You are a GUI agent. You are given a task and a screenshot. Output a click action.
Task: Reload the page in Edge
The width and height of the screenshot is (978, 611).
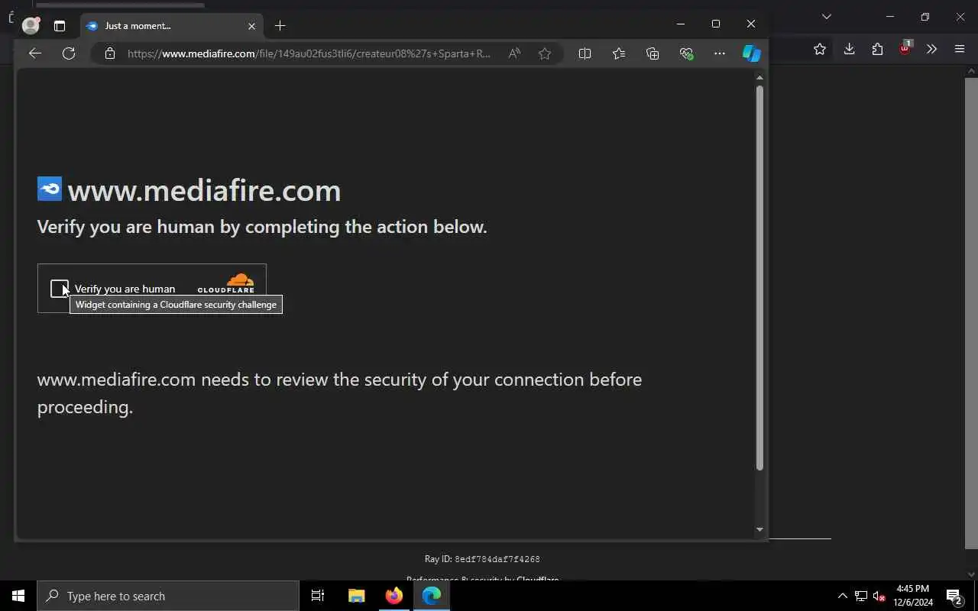[x=69, y=53]
